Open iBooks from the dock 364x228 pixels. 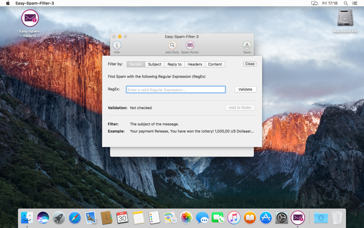tap(250, 218)
